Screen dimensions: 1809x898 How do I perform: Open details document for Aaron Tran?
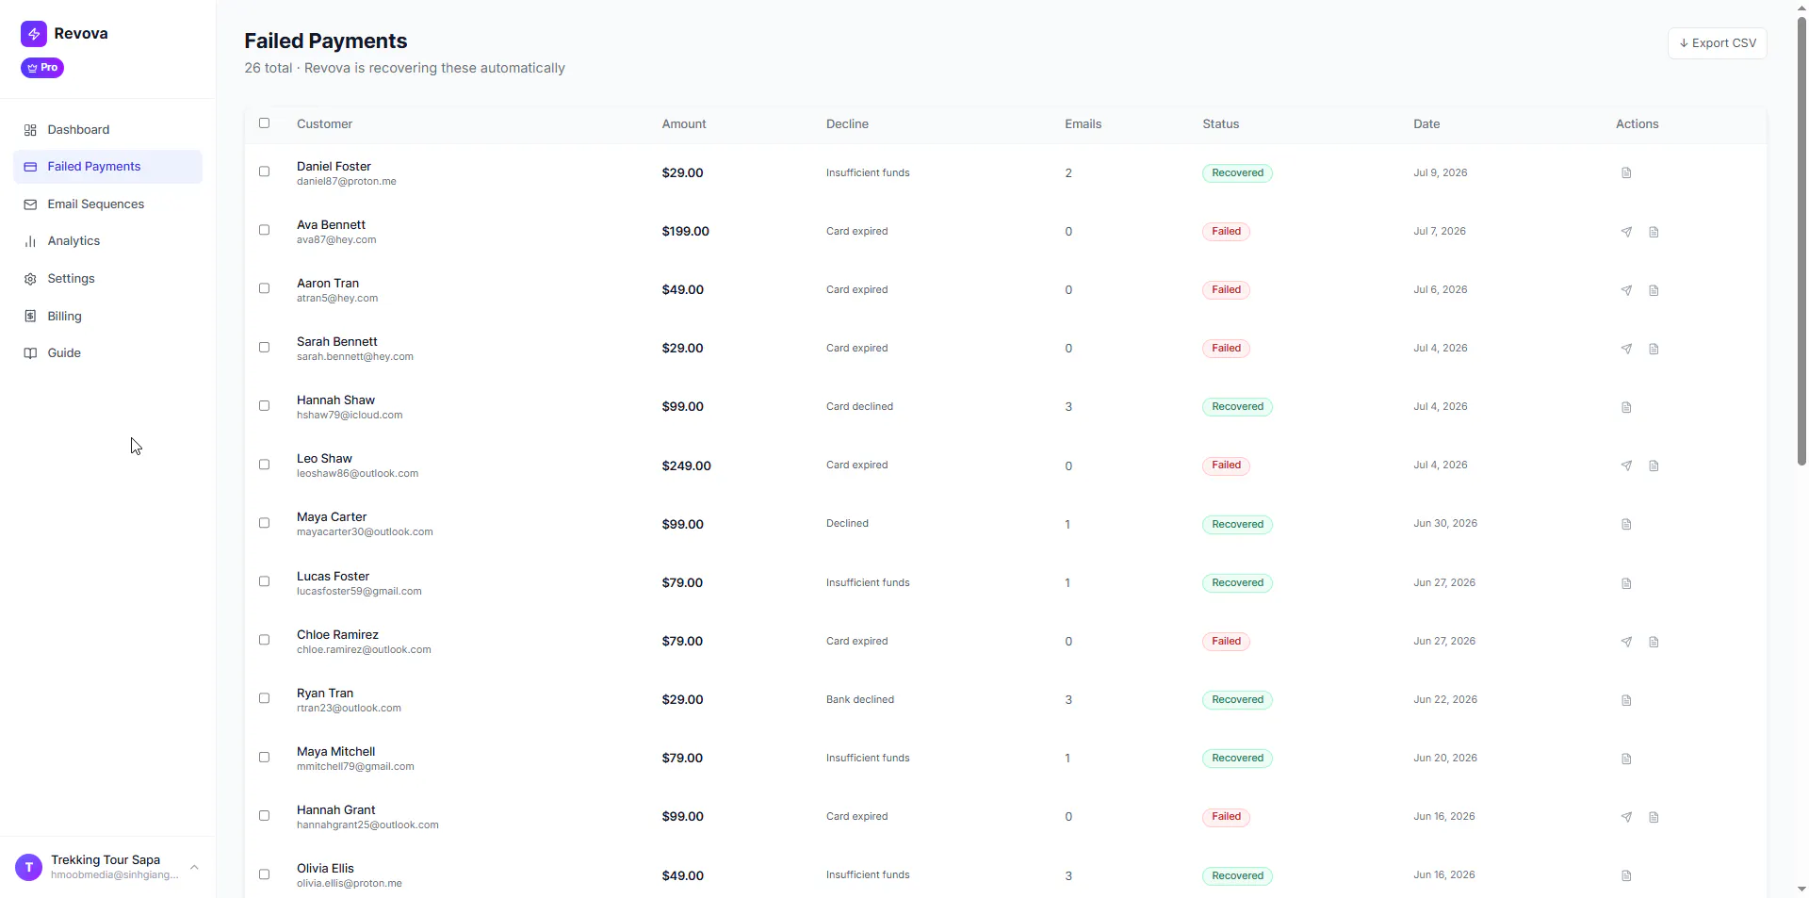(1654, 290)
